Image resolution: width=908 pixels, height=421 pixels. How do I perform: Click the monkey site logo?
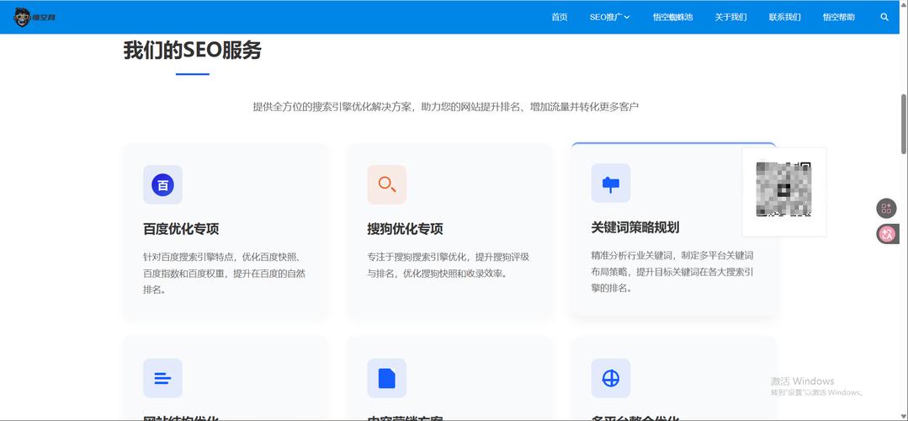(35, 18)
